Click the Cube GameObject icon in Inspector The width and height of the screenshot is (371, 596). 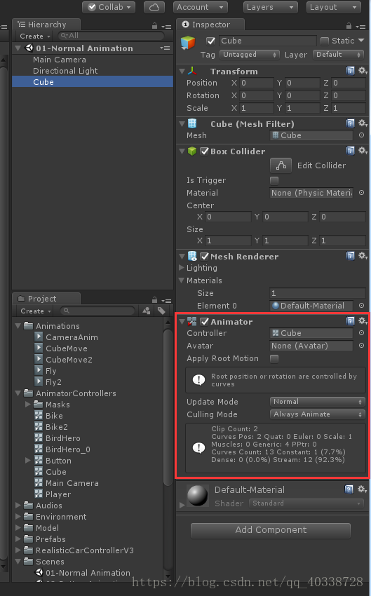click(x=188, y=43)
